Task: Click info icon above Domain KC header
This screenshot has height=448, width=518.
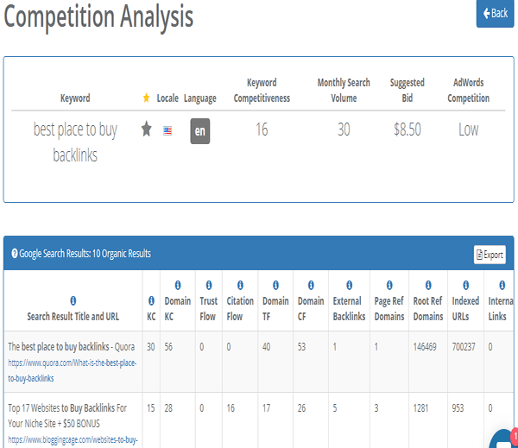Action: 178,285
